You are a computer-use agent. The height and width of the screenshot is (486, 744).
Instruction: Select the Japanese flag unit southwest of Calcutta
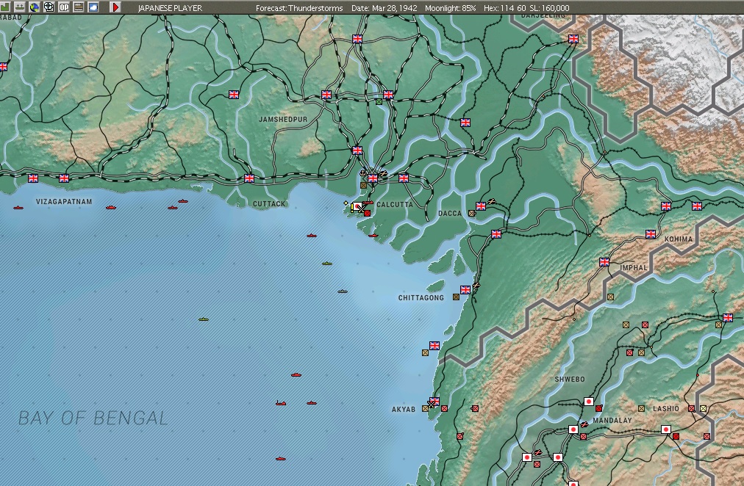(357, 206)
